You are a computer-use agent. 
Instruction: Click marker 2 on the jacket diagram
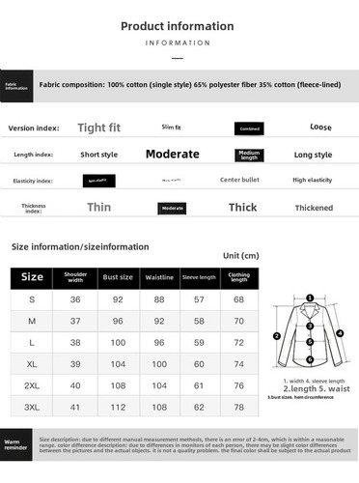(277, 336)
